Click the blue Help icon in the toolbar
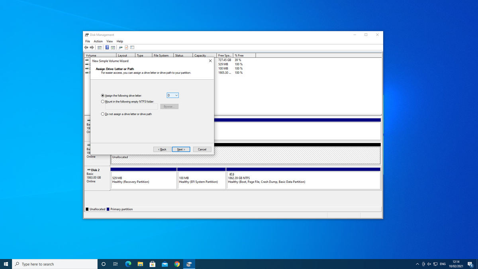Screen dimensions: 478x269 click(x=107, y=48)
